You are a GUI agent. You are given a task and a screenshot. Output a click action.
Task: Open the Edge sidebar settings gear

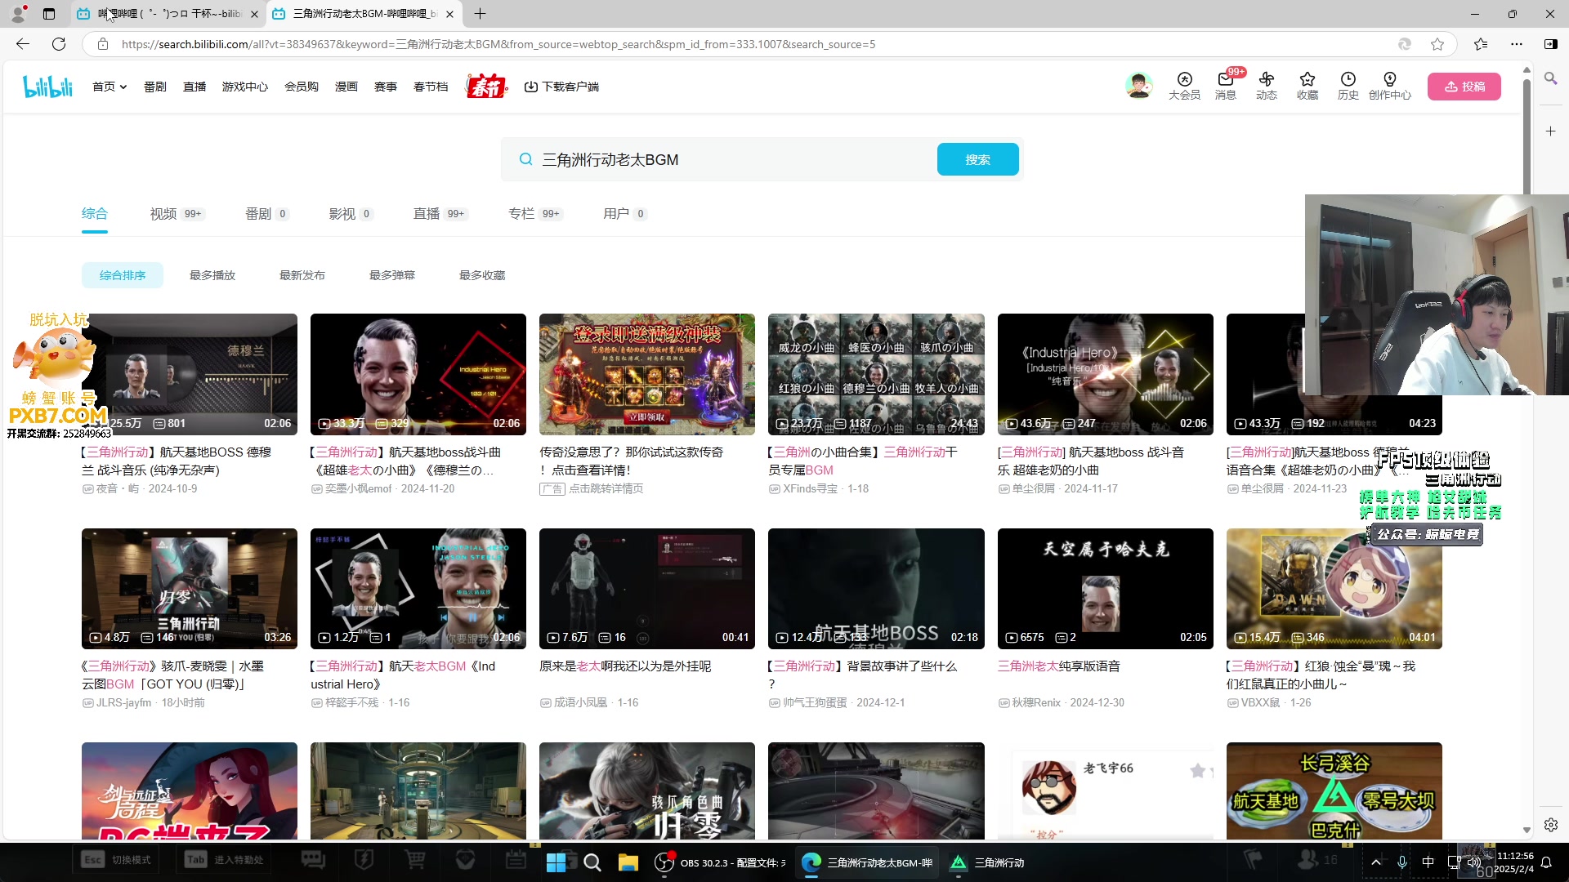[x=1550, y=825]
